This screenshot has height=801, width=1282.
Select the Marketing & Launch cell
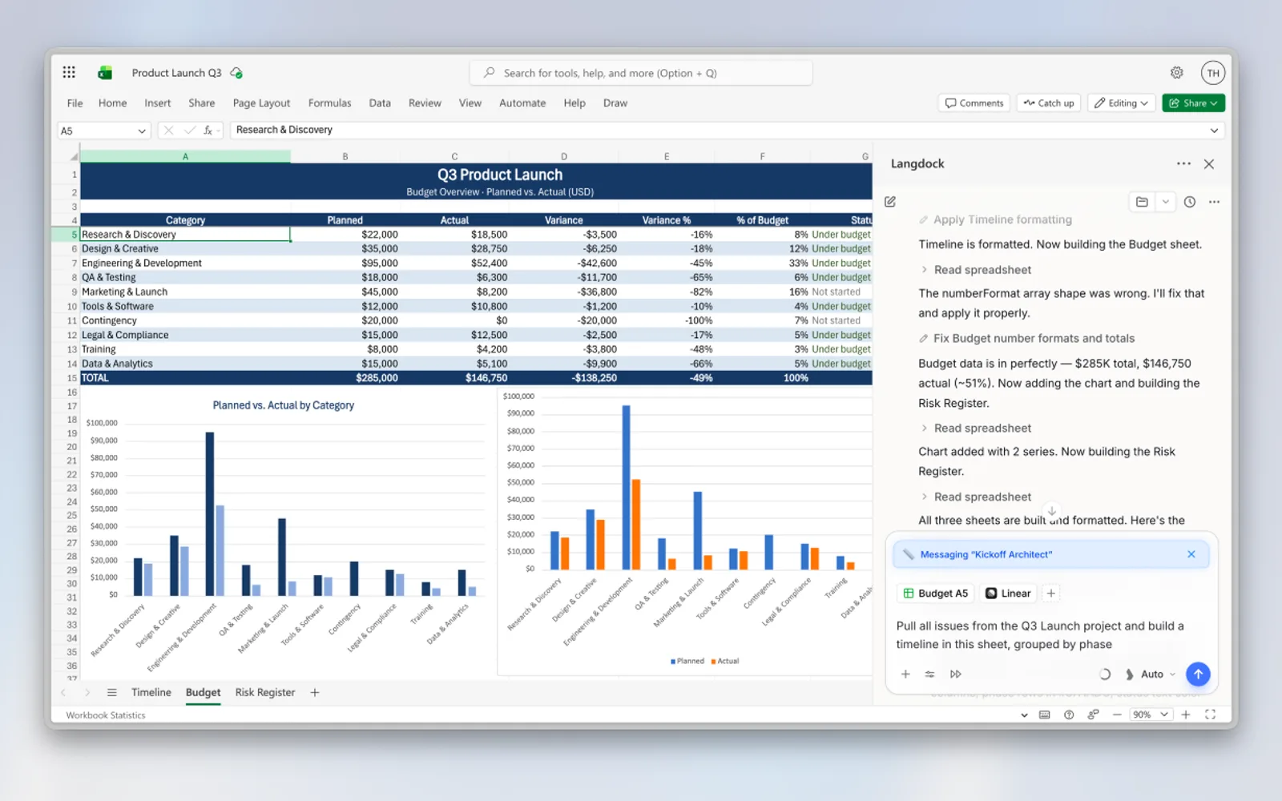point(185,292)
